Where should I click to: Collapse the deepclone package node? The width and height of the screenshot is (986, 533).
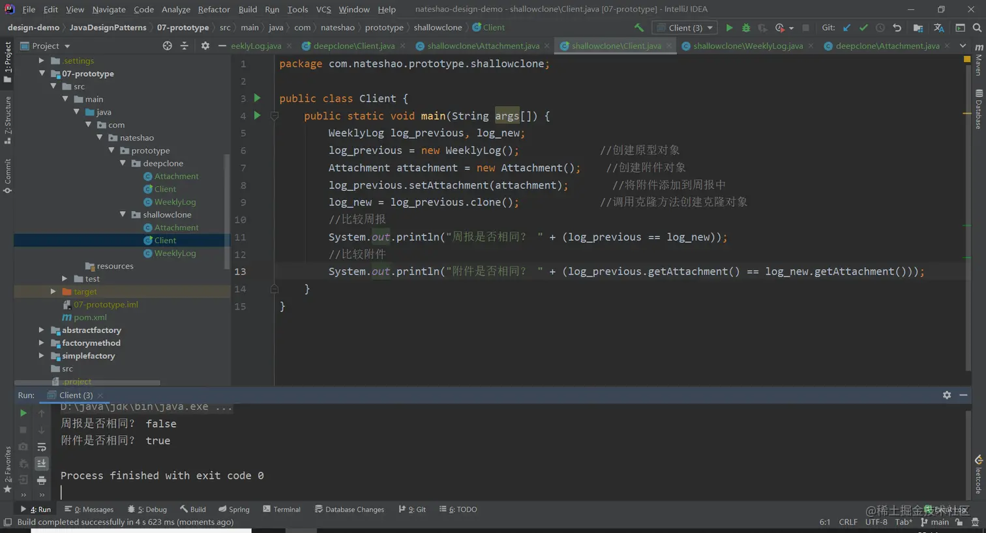coord(123,163)
